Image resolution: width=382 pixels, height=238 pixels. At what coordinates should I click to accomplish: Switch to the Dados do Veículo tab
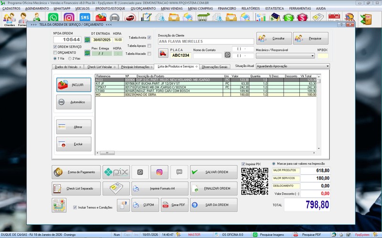tap(68, 67)
